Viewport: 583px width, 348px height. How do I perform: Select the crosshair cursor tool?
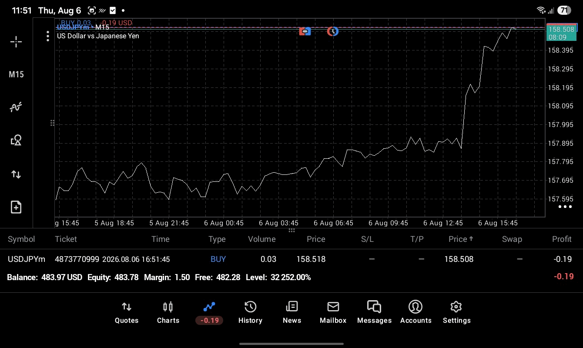point(16,42)
